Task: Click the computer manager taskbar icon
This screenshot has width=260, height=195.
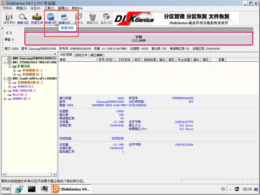Action: click(x=44, y=189)
